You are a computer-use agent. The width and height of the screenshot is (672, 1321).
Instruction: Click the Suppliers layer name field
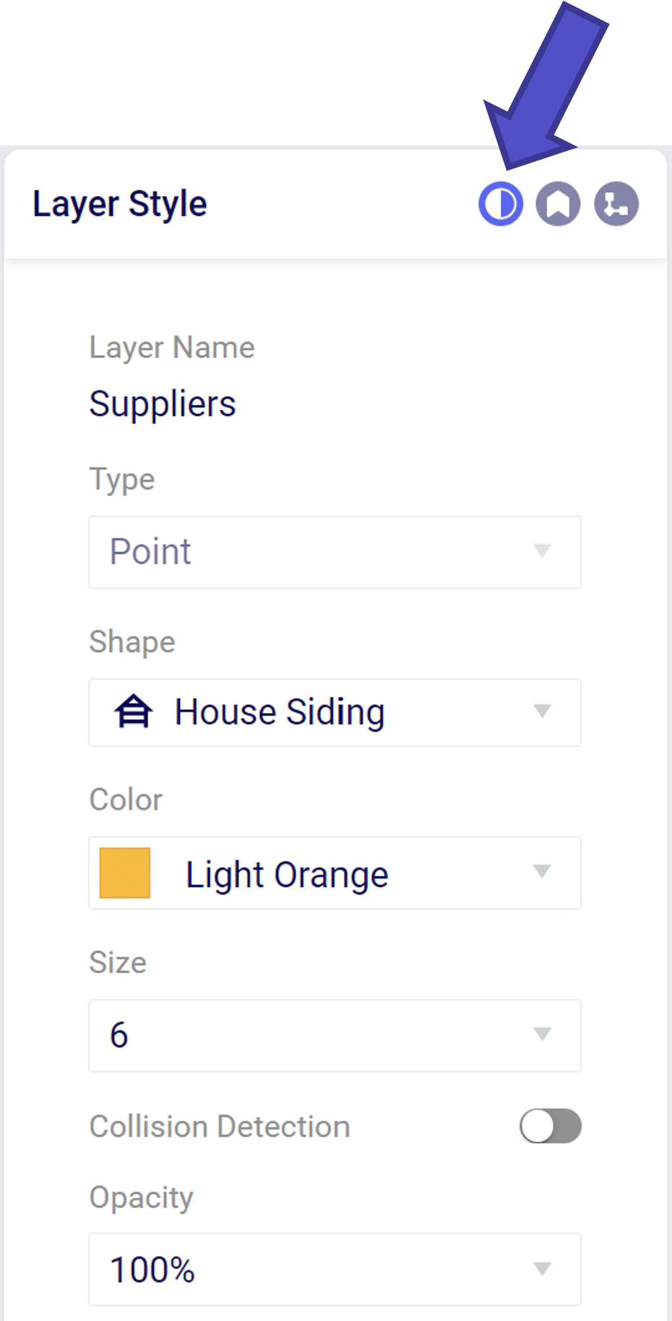(163, 403)
